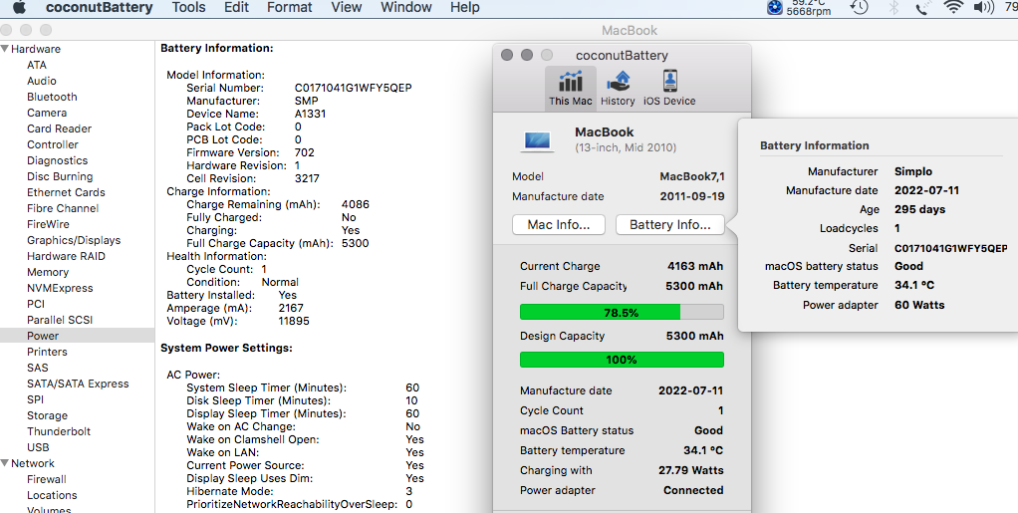This screenshot has width=1018, height=513.
Task: Click the 60 Watts power adapter value
Action: (919, 305)
